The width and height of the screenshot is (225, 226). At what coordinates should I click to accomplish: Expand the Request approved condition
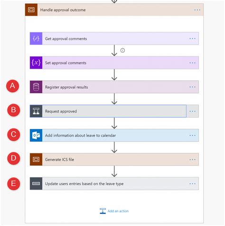(x=114, y=111)
